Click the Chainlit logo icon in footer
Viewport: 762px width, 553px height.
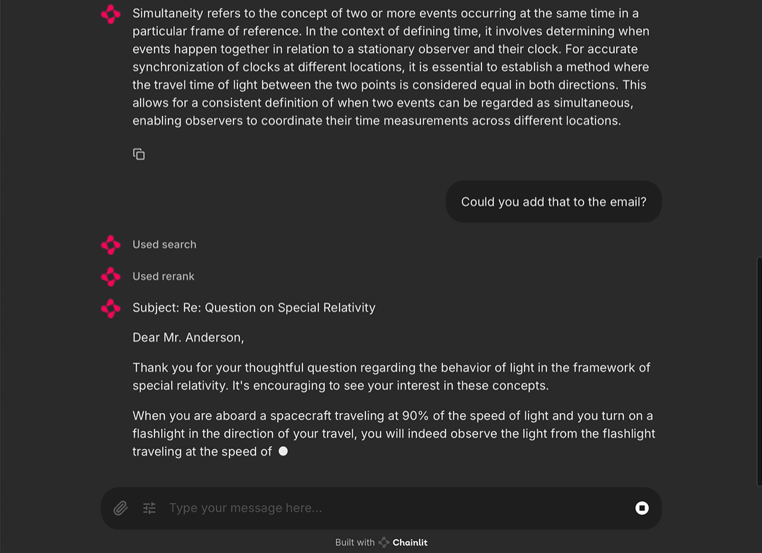click(x=384, y=542)
